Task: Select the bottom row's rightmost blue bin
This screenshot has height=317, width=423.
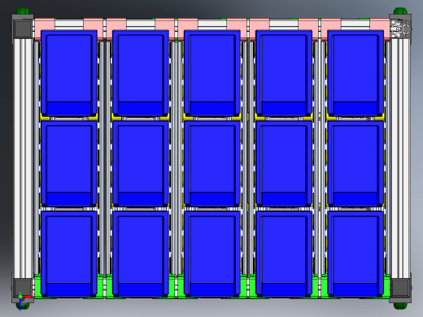Action: tap(355, 254)
